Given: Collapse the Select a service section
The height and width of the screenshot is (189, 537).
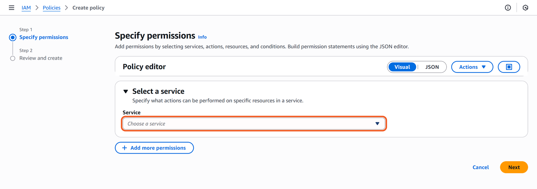Looking at the screenshot, I should [126, 91].
